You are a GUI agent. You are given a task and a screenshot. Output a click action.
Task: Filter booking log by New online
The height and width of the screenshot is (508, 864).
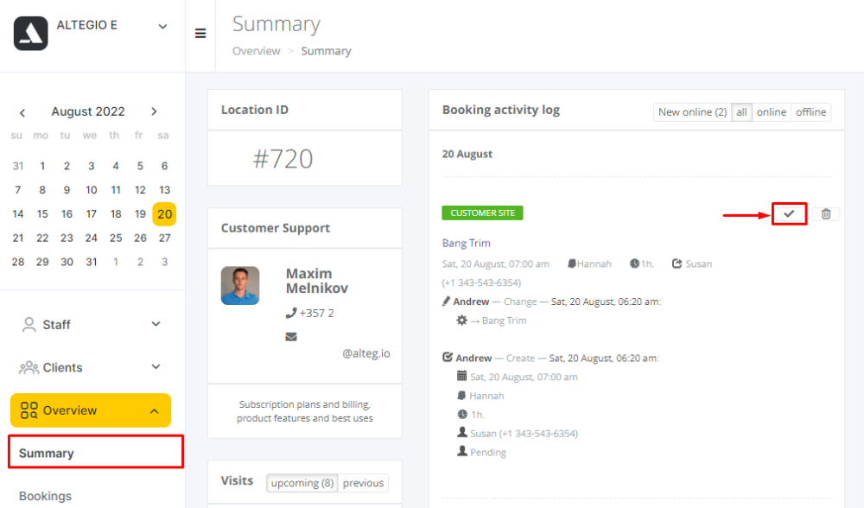click(x=691, y=112)
